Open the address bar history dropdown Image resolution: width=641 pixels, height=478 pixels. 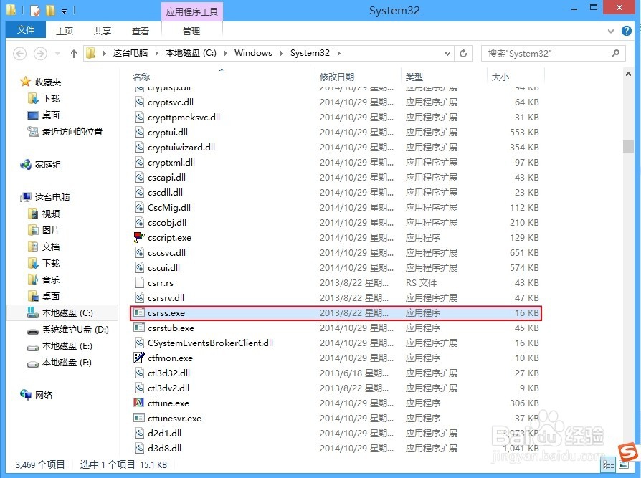tap(447, 54)
